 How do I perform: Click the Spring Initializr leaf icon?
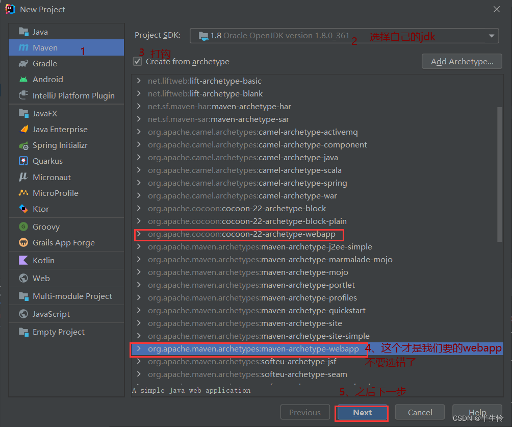pos(23,145)
